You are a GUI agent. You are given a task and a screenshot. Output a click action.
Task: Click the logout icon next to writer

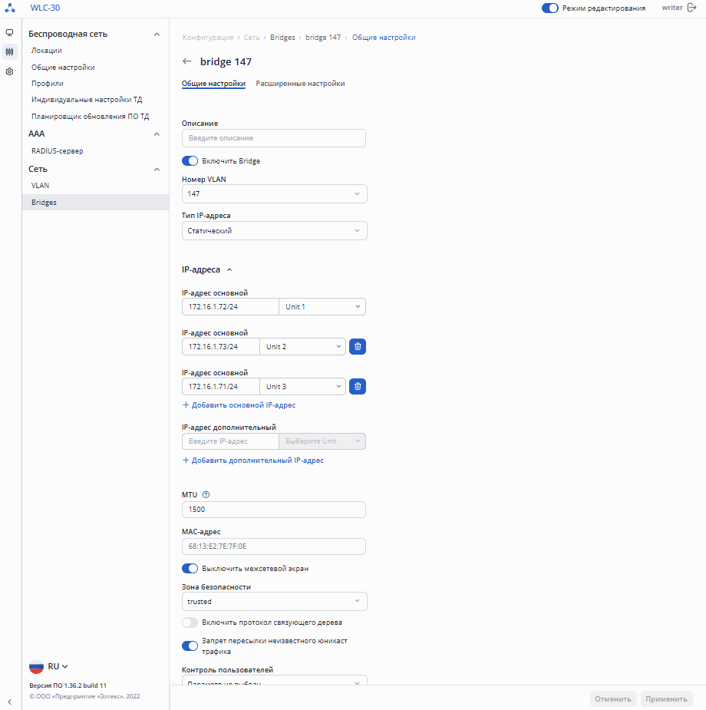(692, 8)
